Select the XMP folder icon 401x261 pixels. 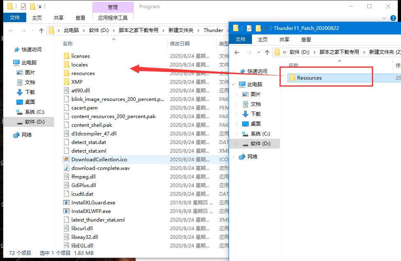point(66,82)
